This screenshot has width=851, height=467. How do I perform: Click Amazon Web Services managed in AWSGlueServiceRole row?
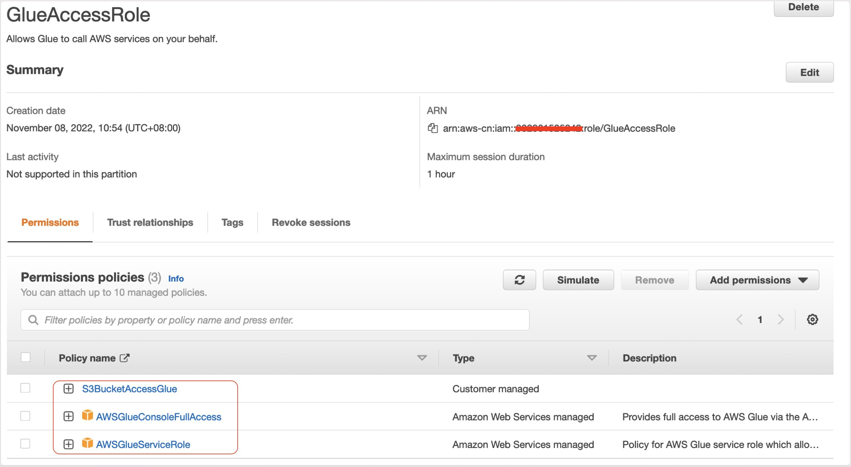(x=523, y=444)
